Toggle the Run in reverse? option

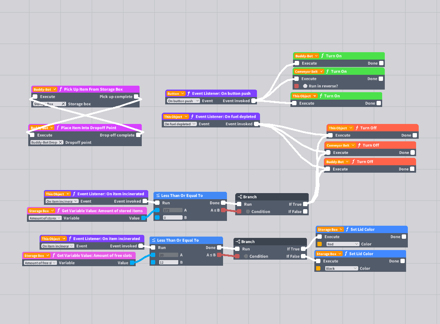pos(305,86)
